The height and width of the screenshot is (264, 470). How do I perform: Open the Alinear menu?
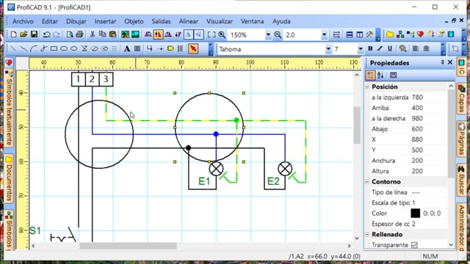pos(188,21)
